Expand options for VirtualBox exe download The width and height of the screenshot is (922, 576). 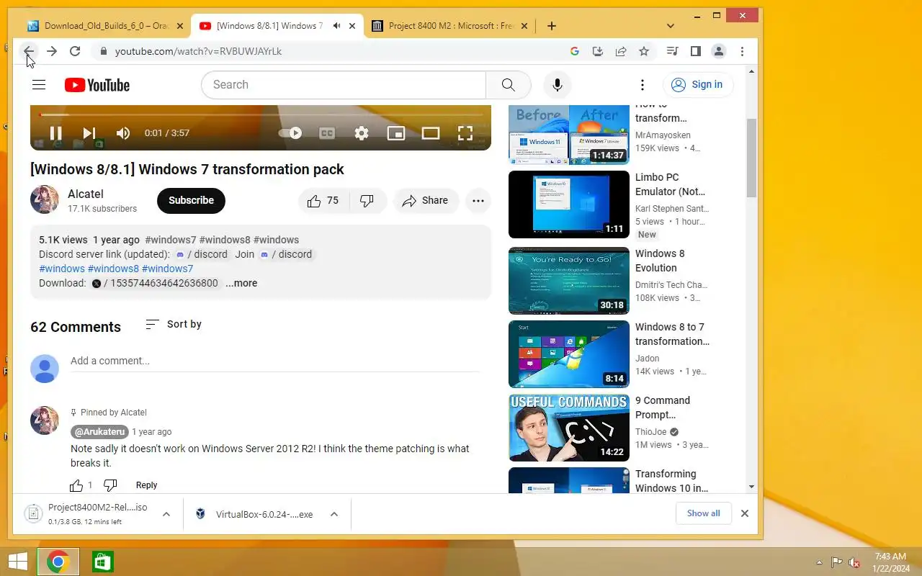tap(334, 514)
